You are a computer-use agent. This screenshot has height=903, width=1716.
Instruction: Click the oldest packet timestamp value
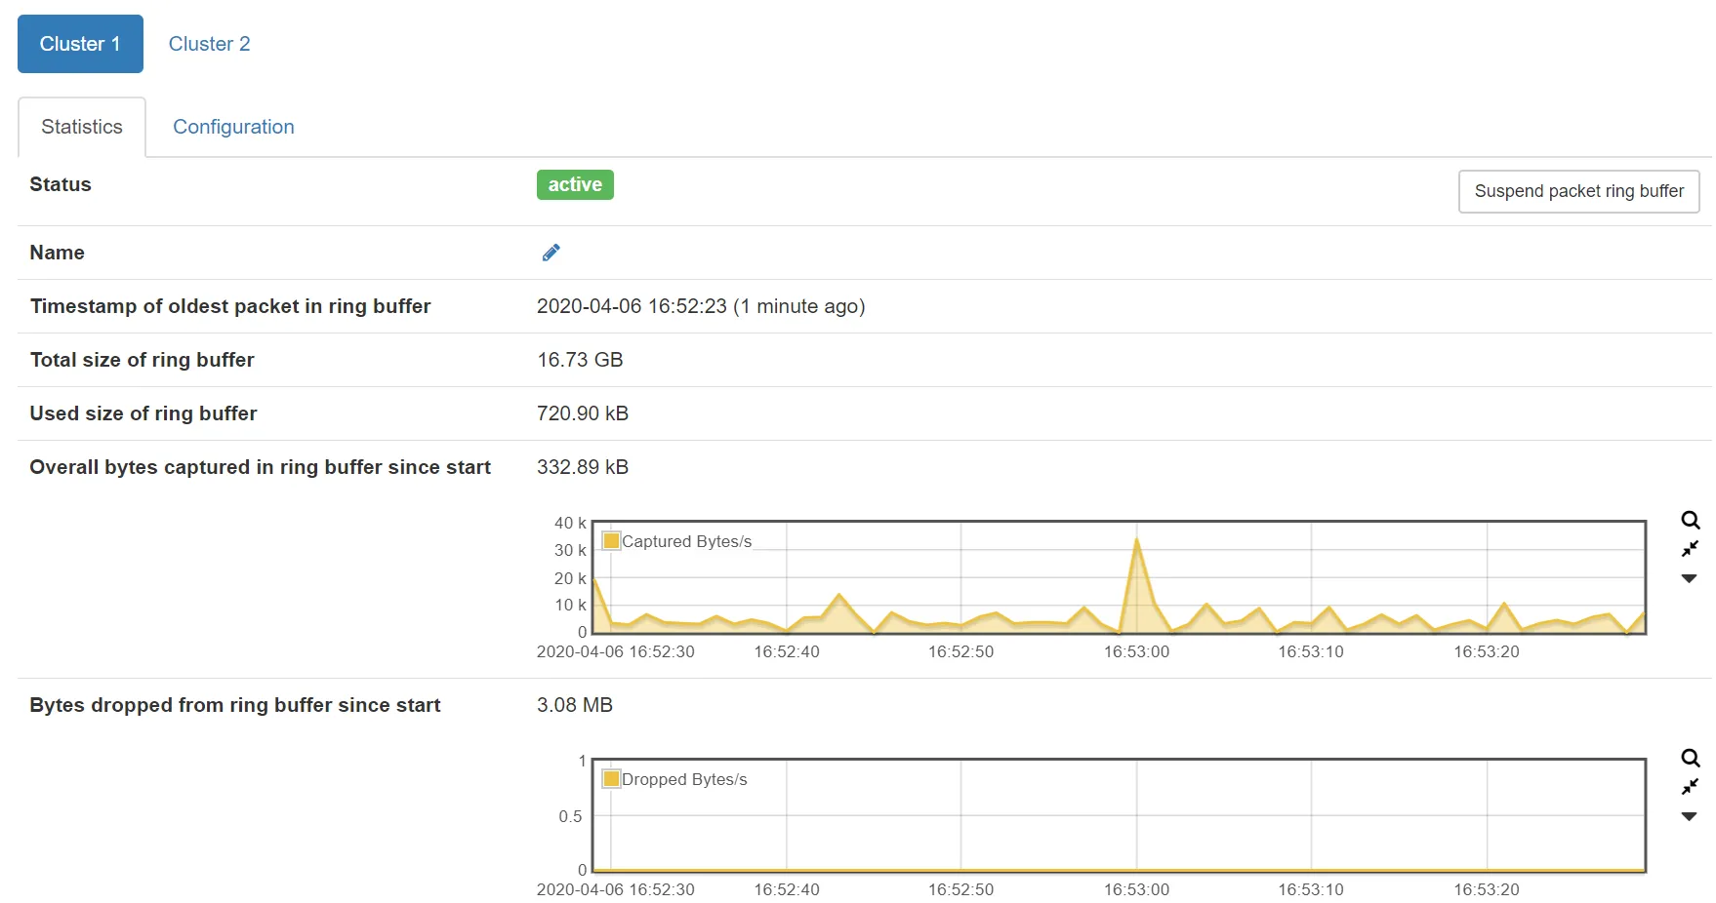[700, 306]
